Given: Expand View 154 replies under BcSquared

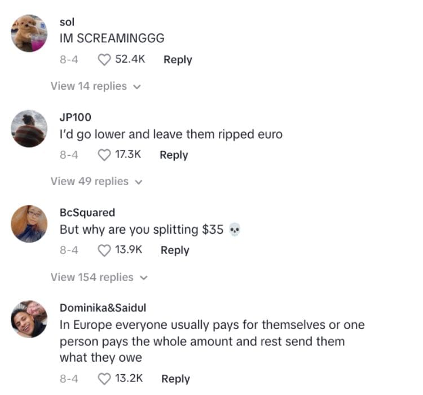Looking at the screenshot, I should pyautogui.click(x=99, y=277).
